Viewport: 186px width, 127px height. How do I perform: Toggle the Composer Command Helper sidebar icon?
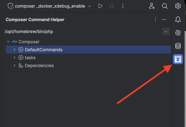click(178, 59)
